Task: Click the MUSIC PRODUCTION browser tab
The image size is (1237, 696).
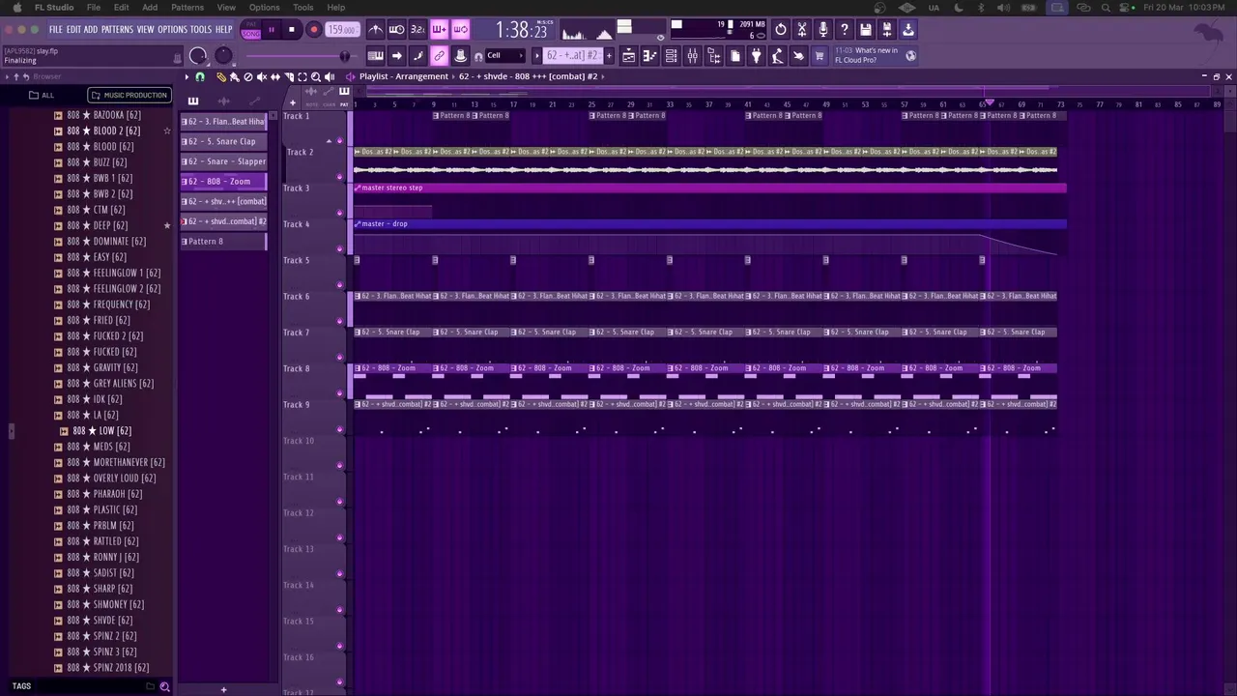Action: 129,95
